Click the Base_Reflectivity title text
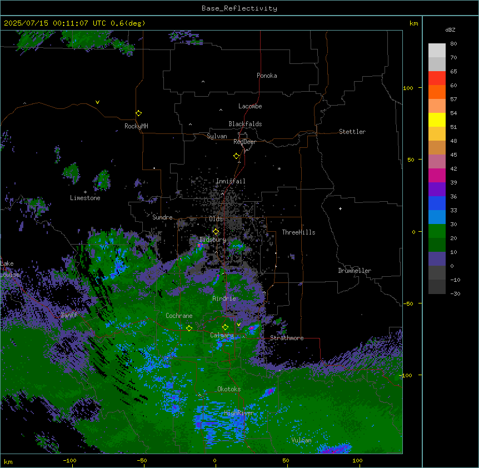Screen dimensions: 479x468 click(x=239, y=8)
